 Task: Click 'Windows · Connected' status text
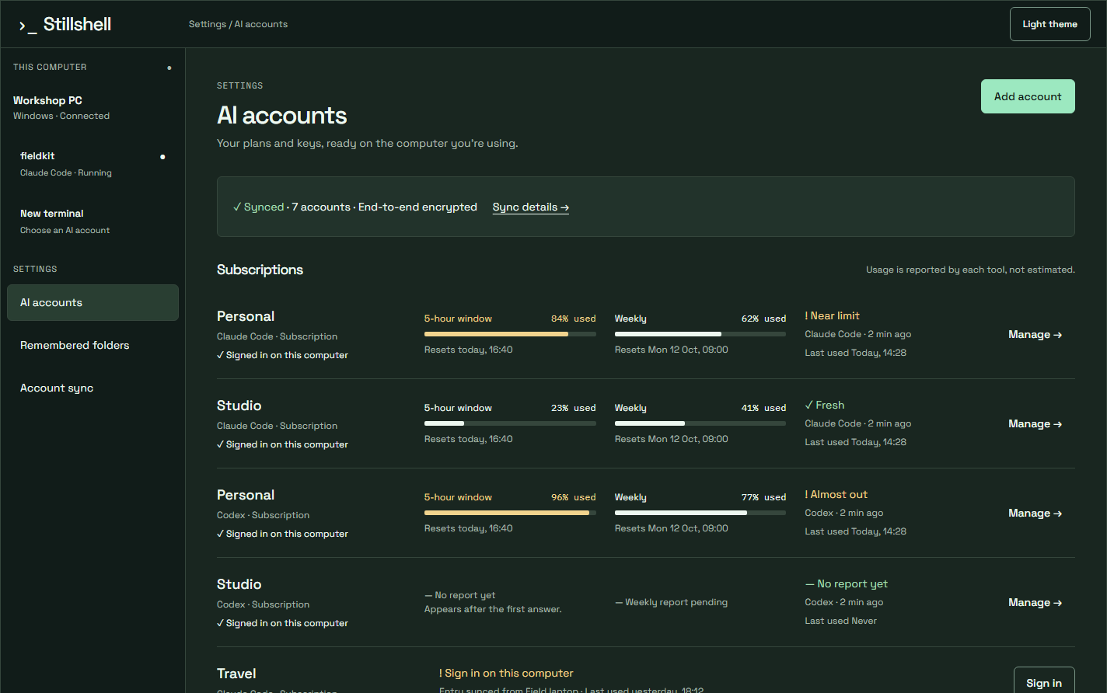pos(61,116)
